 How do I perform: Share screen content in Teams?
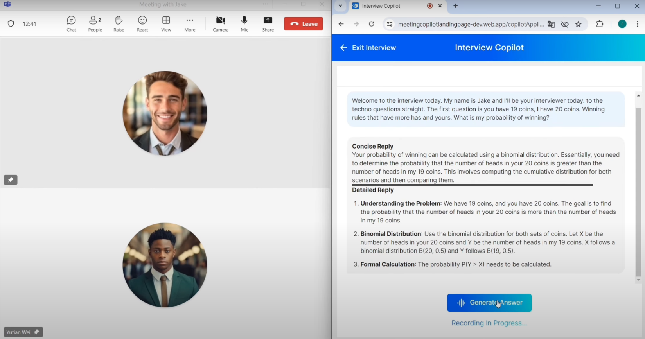[268, 24]
